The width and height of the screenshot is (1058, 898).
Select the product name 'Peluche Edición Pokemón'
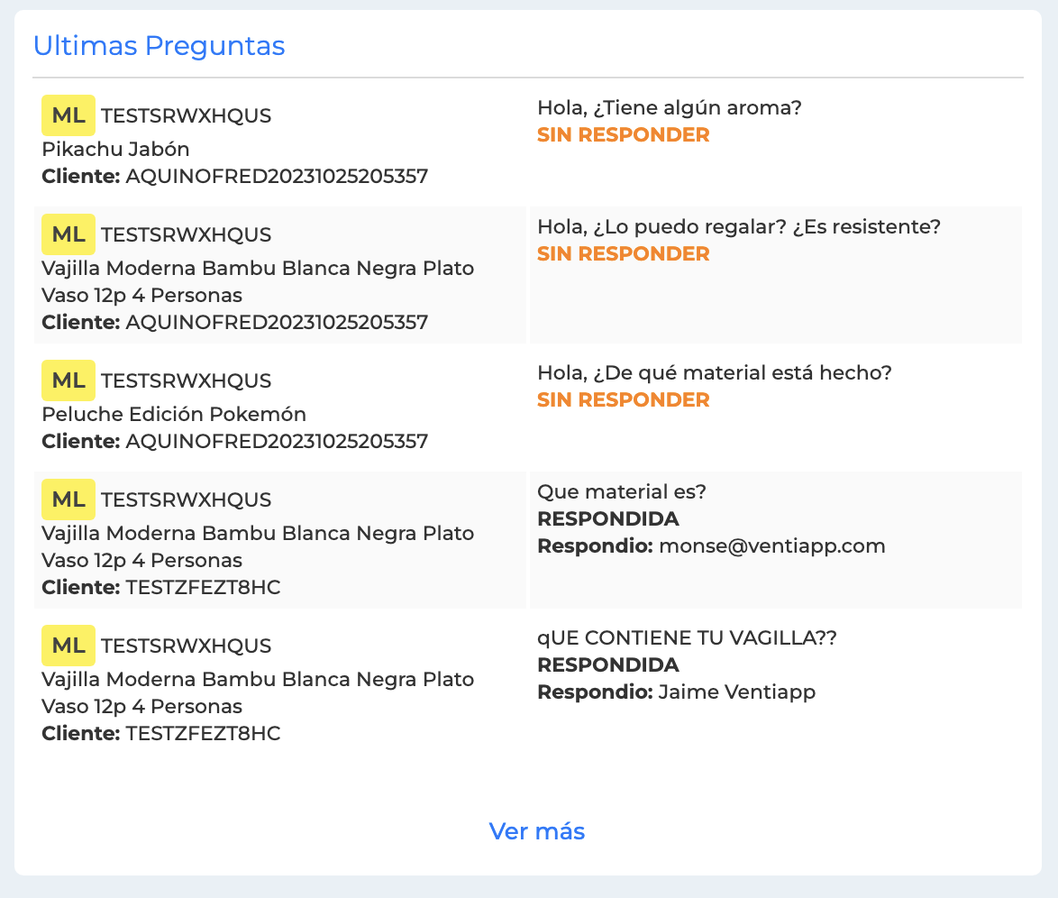point(174,414)
